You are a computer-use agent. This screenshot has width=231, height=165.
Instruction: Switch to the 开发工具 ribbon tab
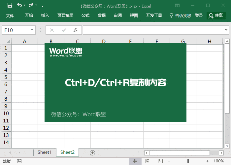pos(154,16)
